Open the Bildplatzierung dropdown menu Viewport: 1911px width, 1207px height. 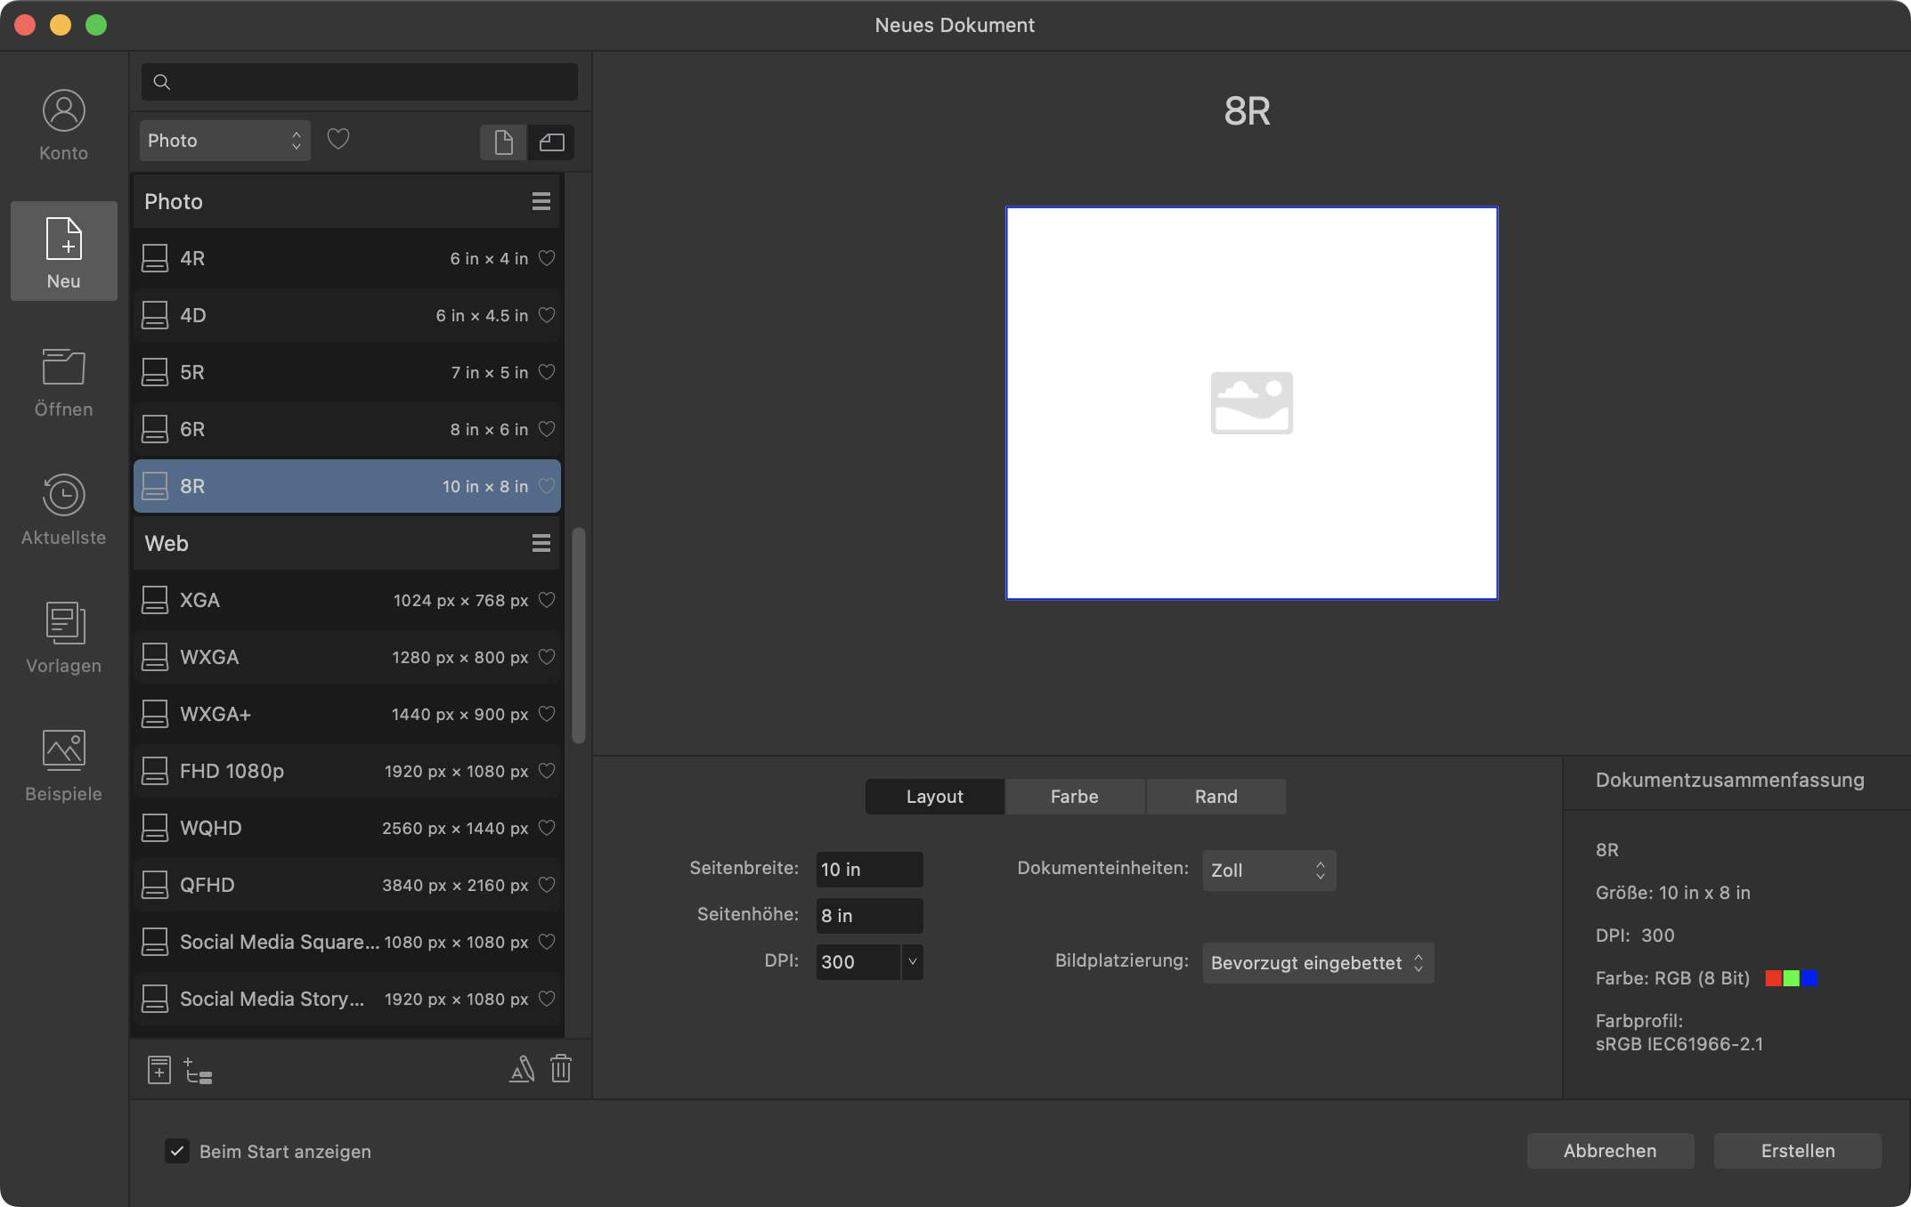(x=1313, y=960)
